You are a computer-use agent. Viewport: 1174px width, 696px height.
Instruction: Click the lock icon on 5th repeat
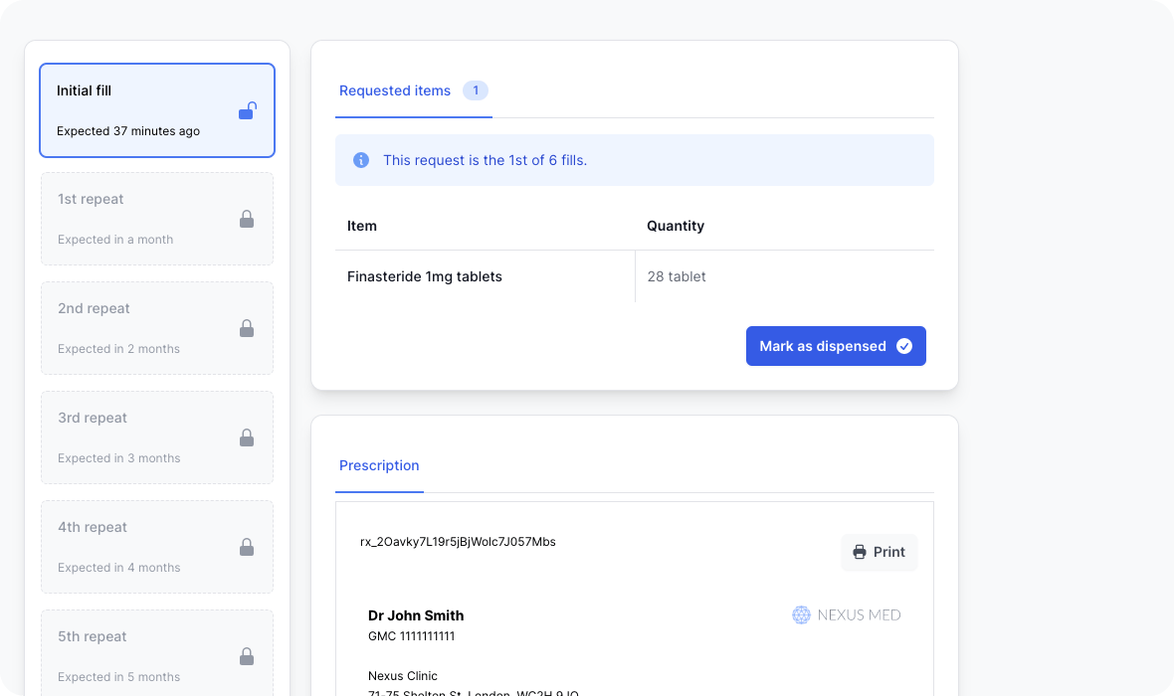pyautogui.click(x=247, y=656)
